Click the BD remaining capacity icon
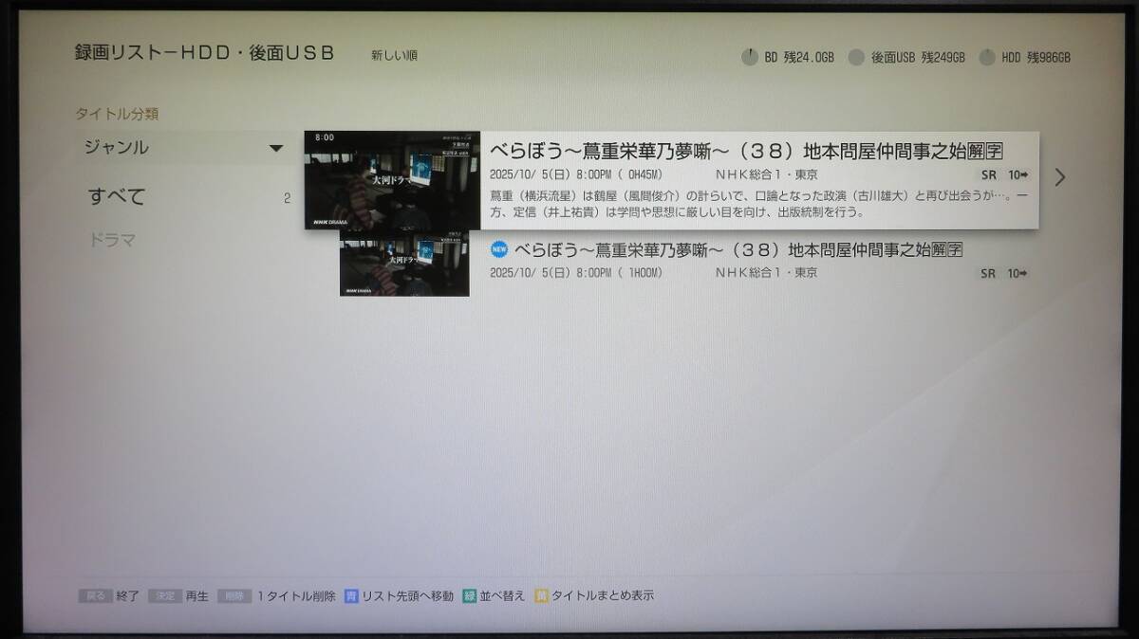 [750, 57]
